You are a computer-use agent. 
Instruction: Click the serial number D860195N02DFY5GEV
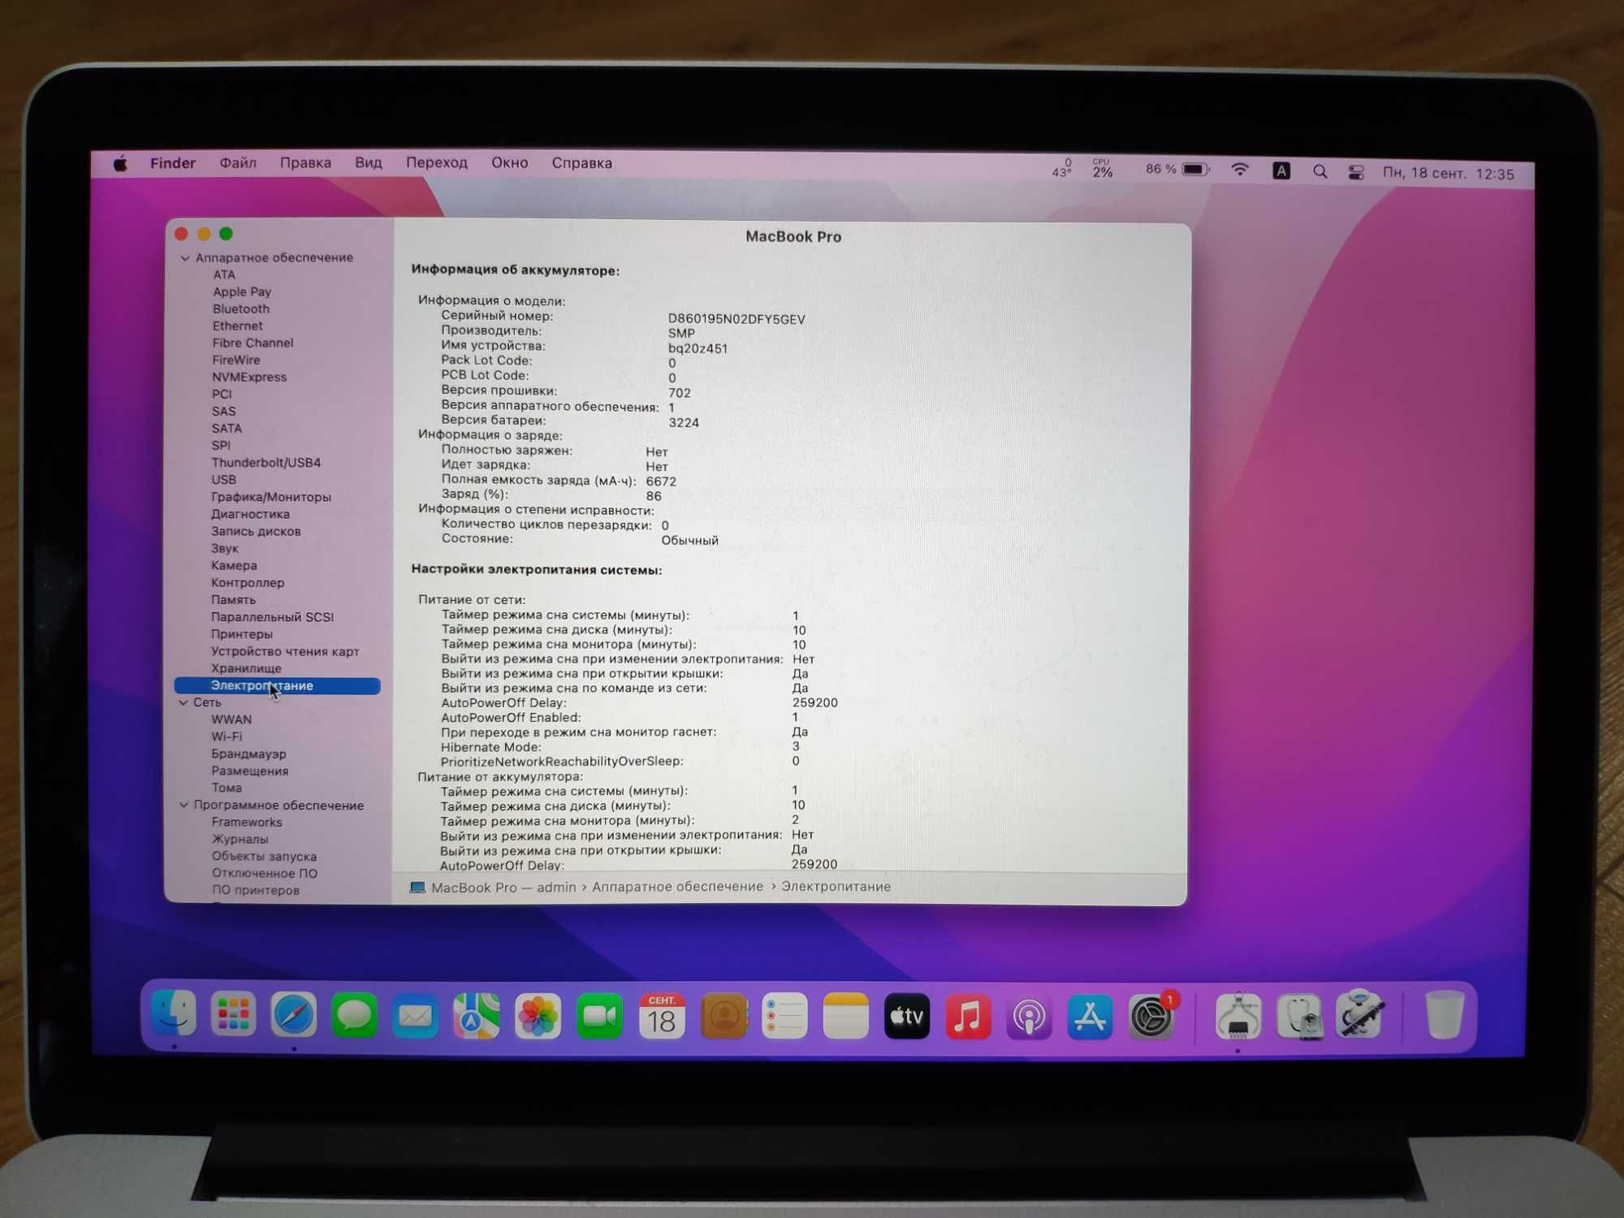click(x=736, y=319)
